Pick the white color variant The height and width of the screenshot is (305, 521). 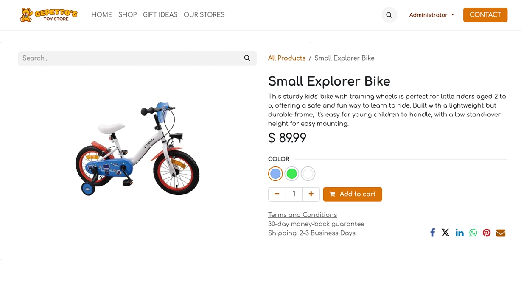pos(308,174)
